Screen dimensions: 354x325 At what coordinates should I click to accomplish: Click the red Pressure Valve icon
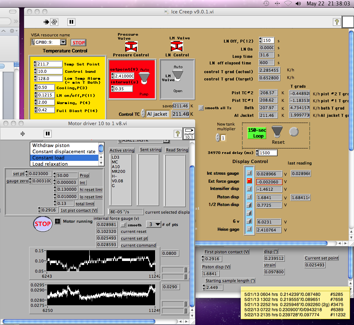130,46
